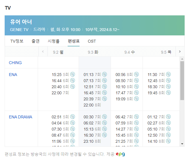
Task: Select the 9.5 목 date header
Action: coord(166,52)
